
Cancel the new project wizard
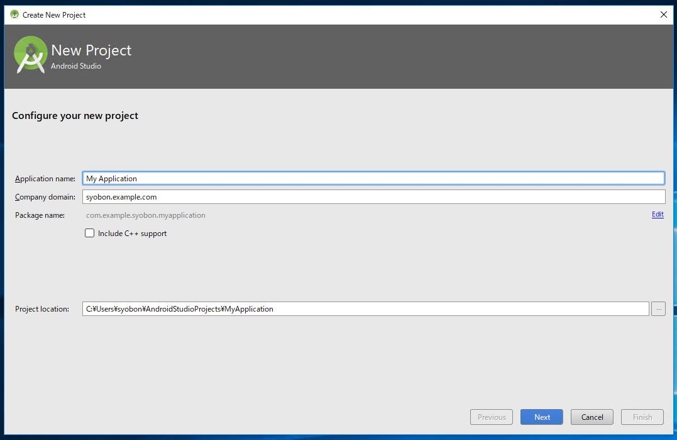(592, 417)
